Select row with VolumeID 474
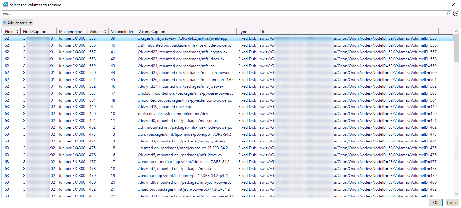The image size is (461, 208). click(228, 141)
